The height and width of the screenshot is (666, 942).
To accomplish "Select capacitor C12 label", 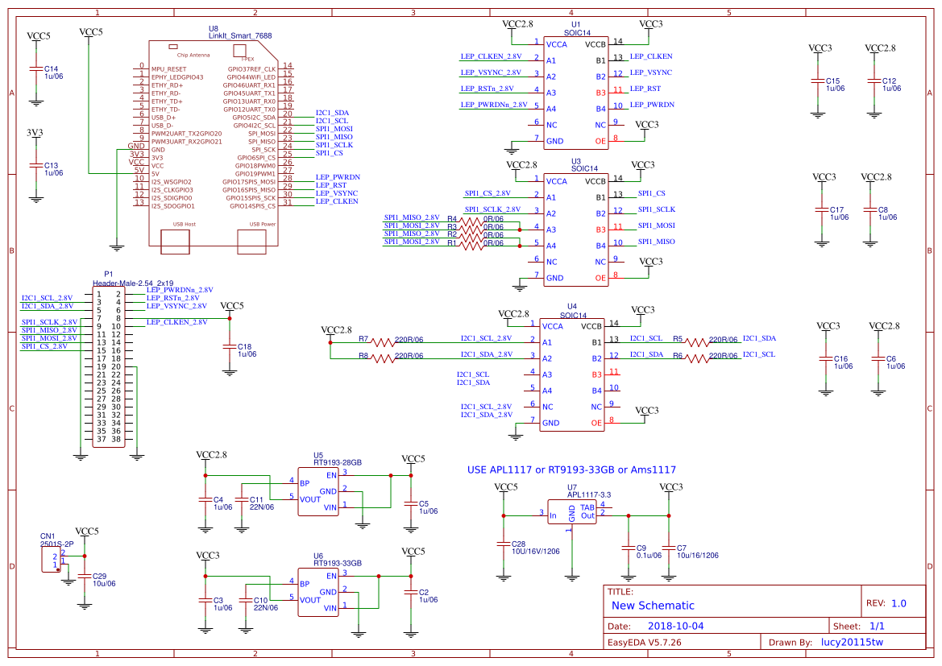I will click(x=891, y=85).
